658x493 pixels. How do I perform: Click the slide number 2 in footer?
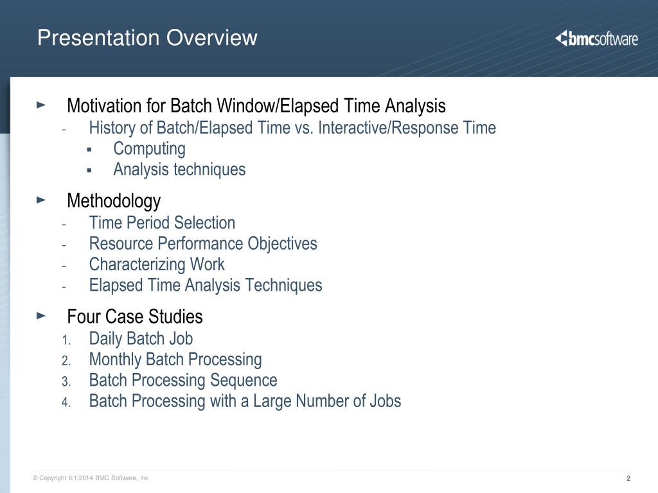click(628, 478)
